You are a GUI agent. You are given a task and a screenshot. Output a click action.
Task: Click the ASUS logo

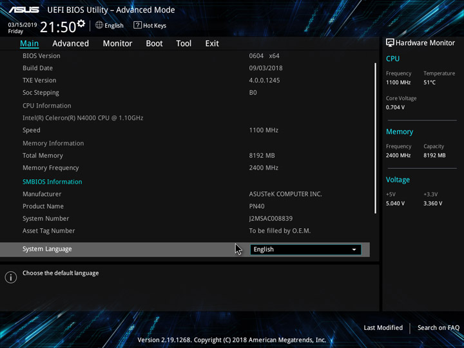tap(24, 10)
